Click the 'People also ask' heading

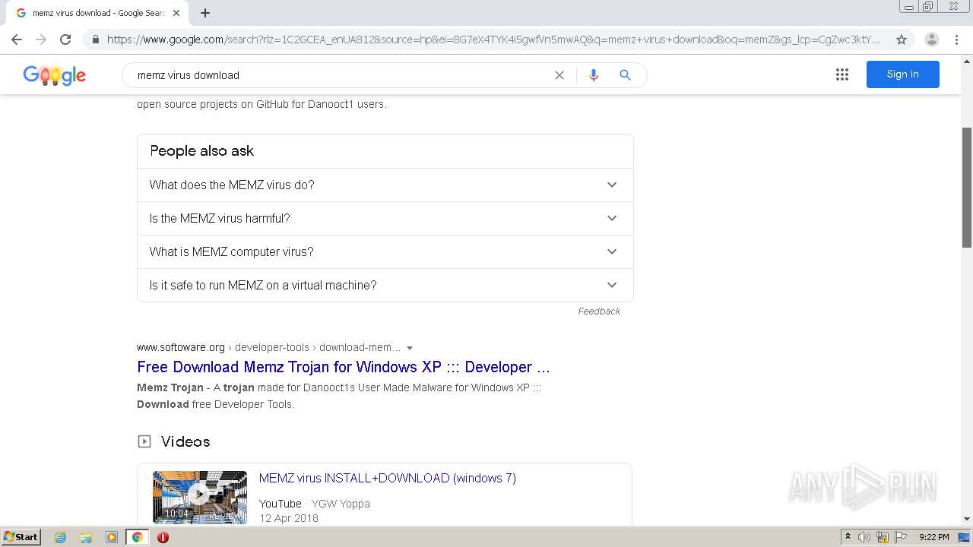(201, 150)
